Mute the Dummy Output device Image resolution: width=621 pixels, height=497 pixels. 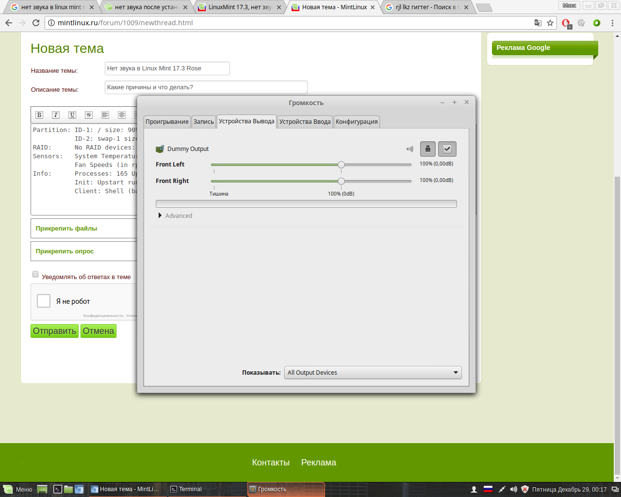point(410,149)
